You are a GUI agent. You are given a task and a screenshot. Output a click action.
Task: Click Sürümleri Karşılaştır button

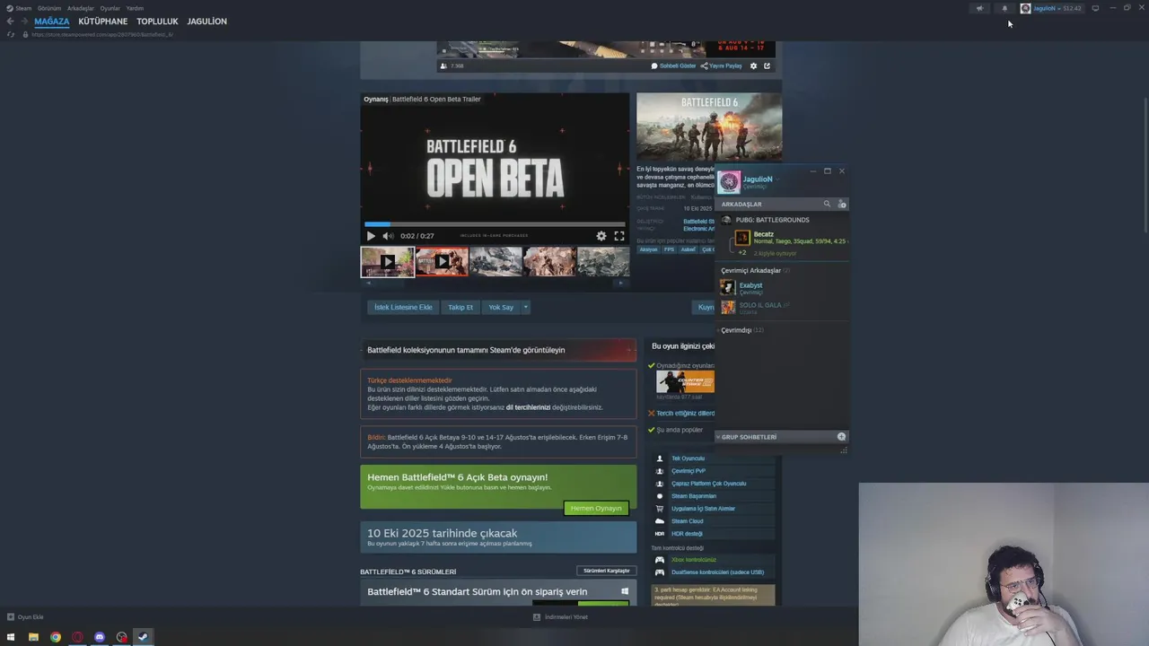[607, 571]
